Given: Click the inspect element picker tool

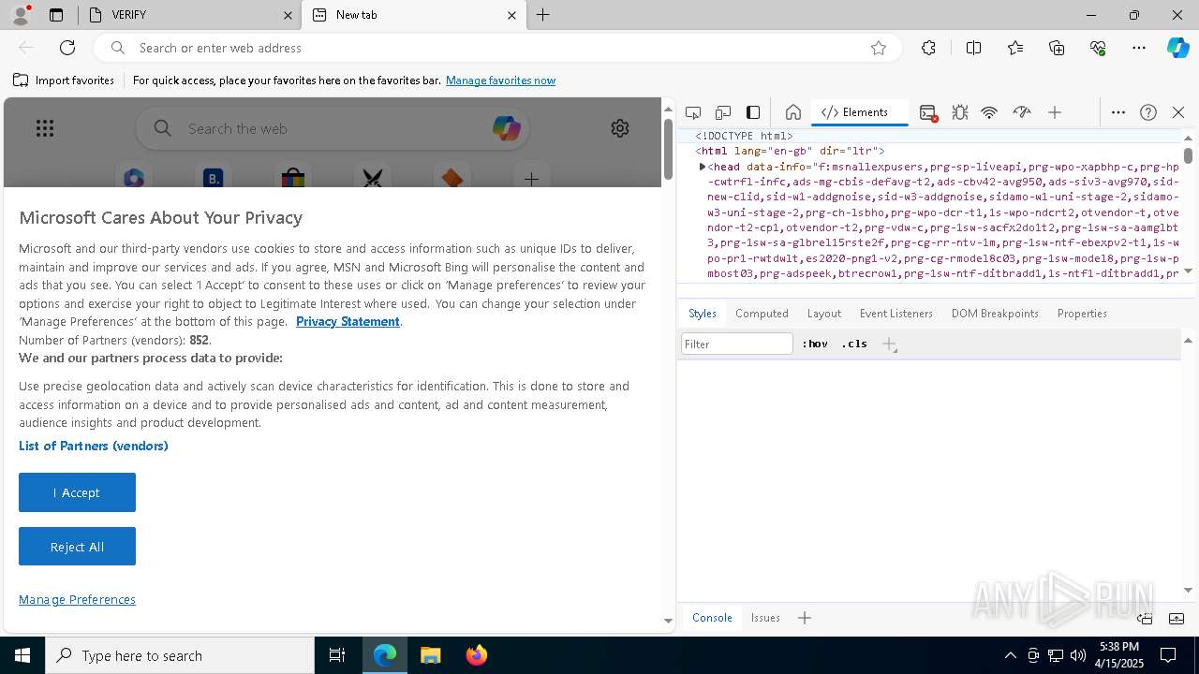Looking at the screenshot, I should click(693, 112).
